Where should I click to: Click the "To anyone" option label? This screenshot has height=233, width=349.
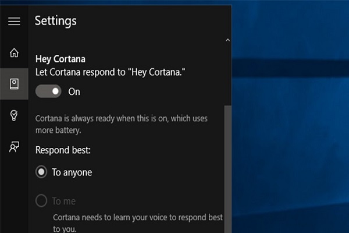72,172
